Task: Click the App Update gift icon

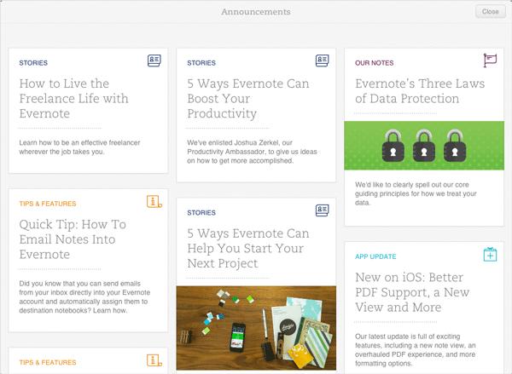Action: [490, 255]
